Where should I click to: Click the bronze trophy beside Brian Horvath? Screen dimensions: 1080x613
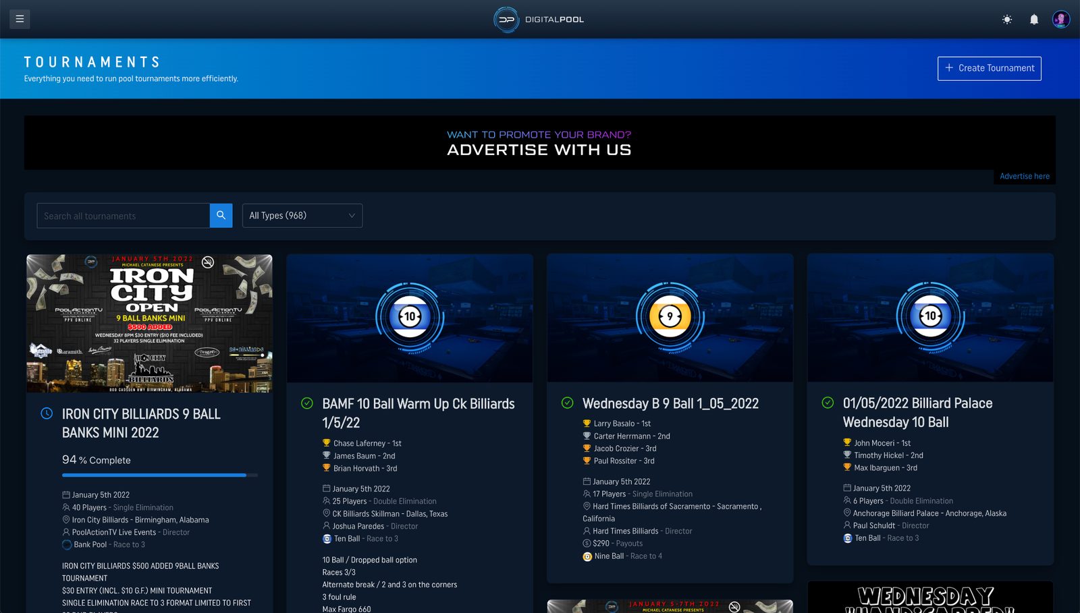point(327,468)
